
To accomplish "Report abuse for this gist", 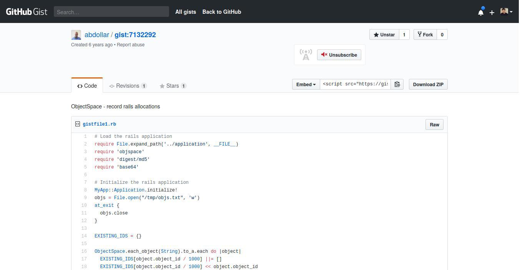I will [131, 45].
